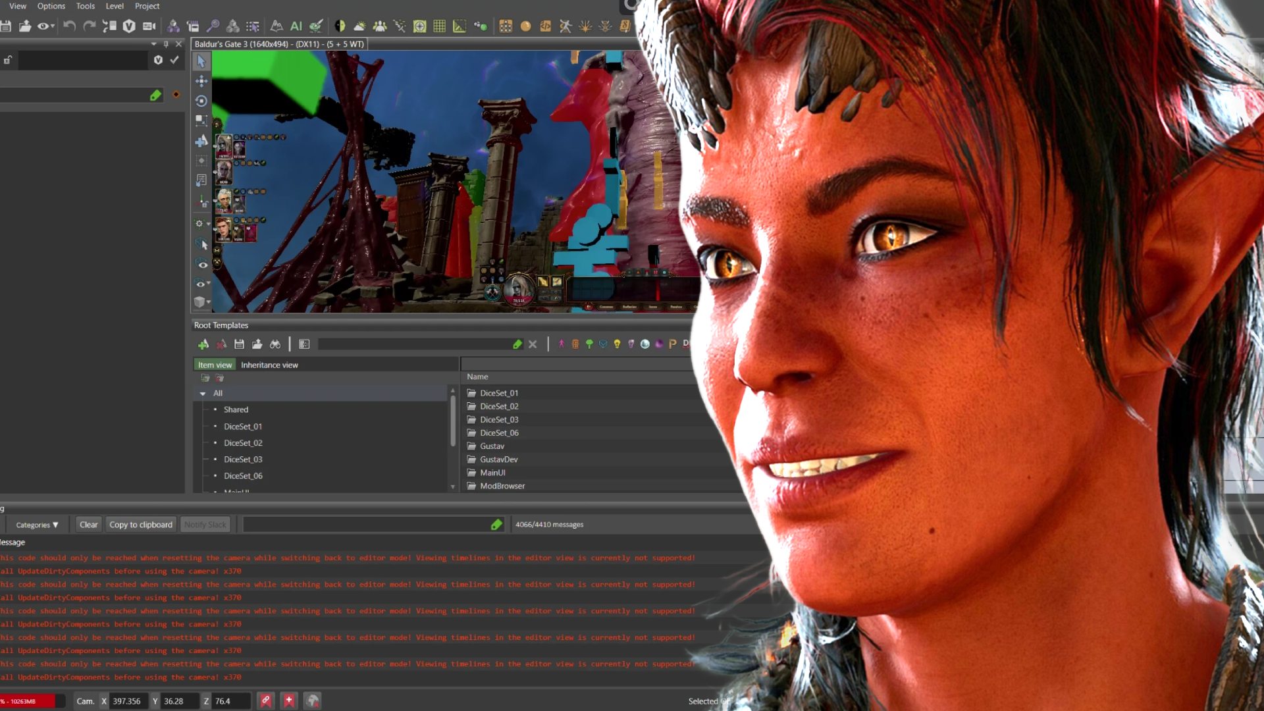Open the GustavDev folder in Name list

click(x=498, y=460)
